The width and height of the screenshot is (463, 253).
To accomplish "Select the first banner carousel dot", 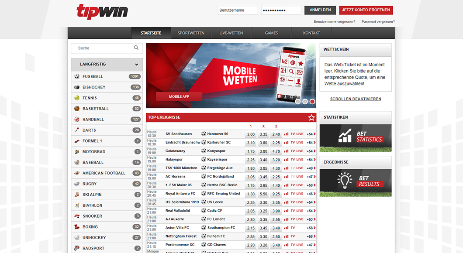I will pos(298,102).
